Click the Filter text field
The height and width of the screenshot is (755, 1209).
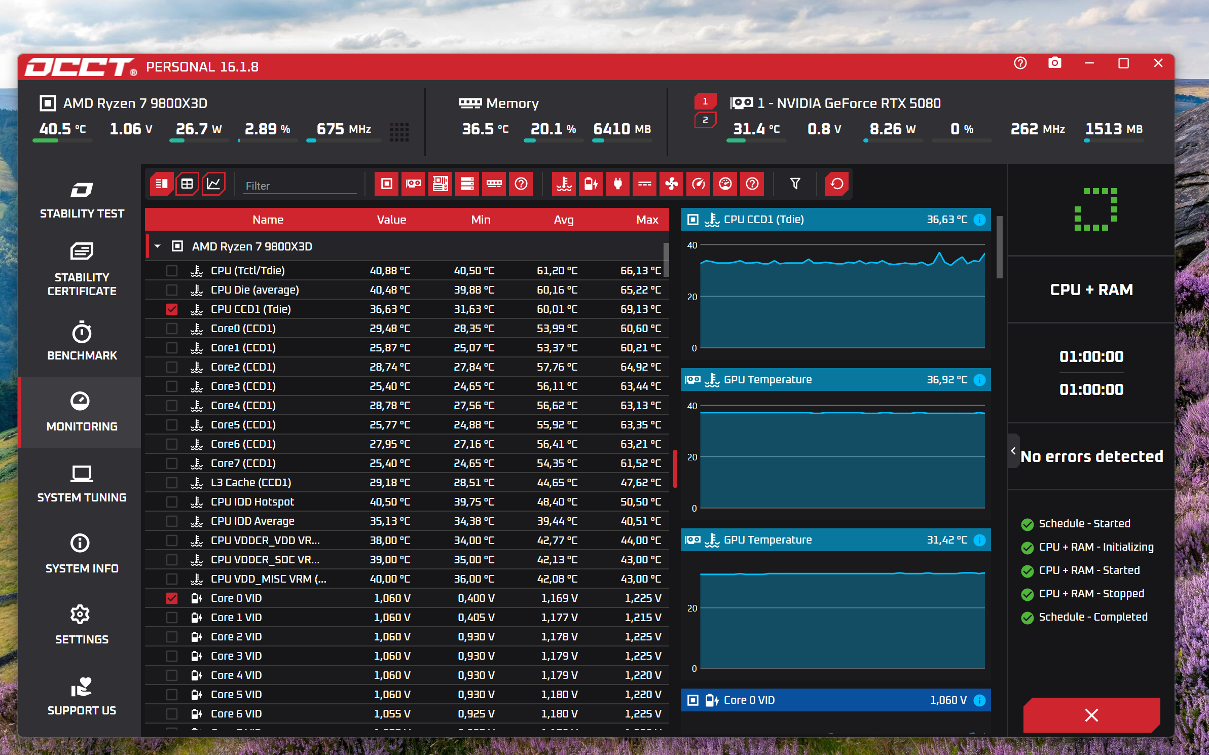299,186
